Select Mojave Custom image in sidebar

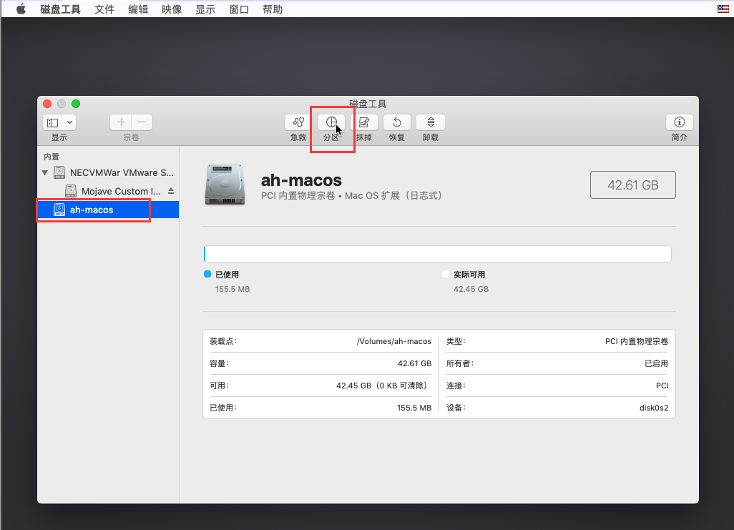click(120, 191)
